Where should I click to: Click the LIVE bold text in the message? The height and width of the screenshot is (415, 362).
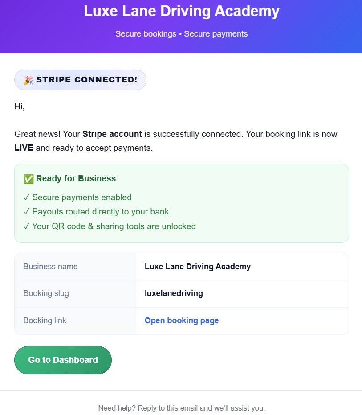click(24, 148)
